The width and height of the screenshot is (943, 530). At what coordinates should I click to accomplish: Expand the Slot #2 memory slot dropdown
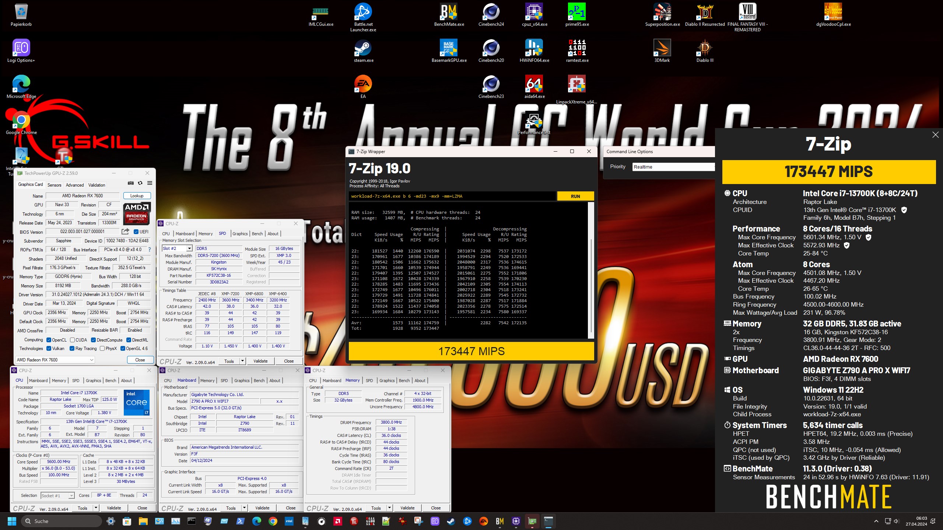(x=189, y=248)
